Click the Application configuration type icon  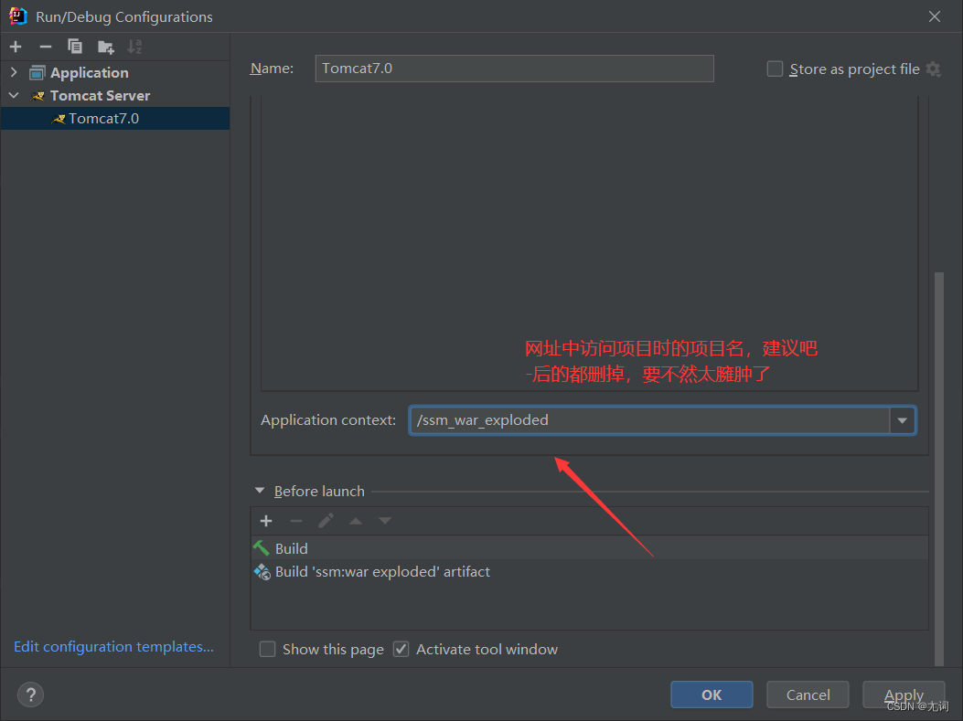click(37, 73)
